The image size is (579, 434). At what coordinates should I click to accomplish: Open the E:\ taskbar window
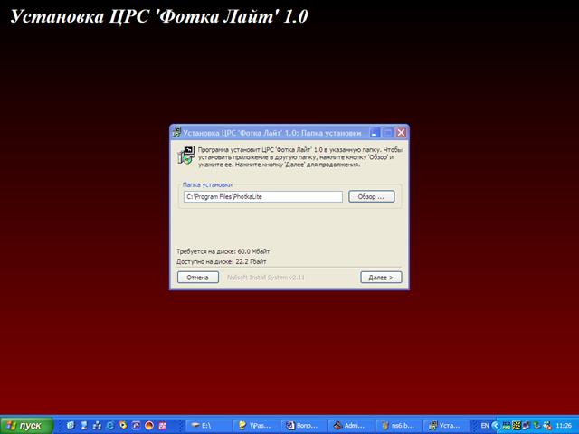(x=209, y=426)
